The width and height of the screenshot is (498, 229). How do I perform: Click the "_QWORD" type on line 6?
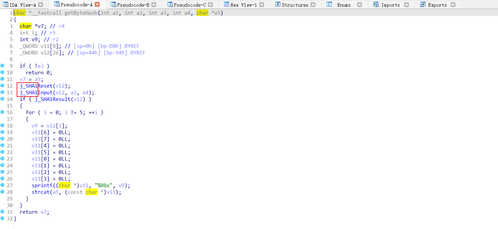point(28,46)
